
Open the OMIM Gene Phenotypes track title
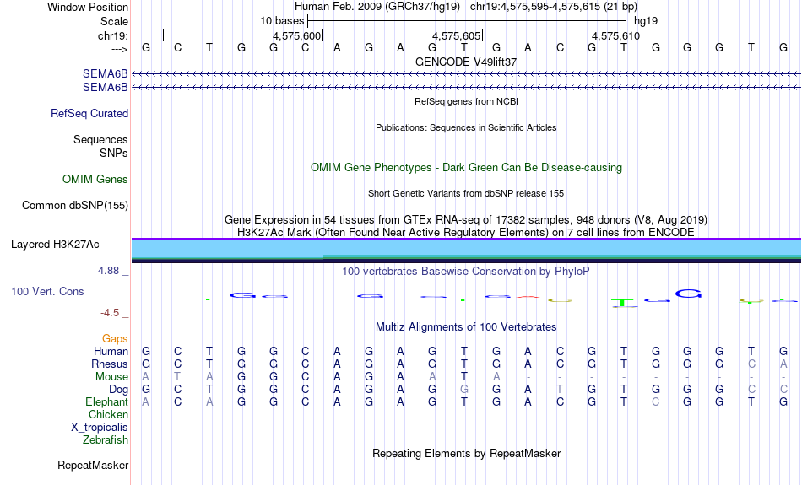[466, 168]
